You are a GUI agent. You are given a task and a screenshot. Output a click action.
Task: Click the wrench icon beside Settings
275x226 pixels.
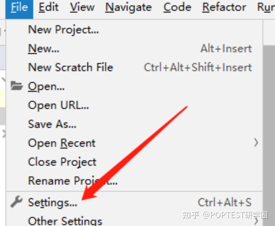16,202
